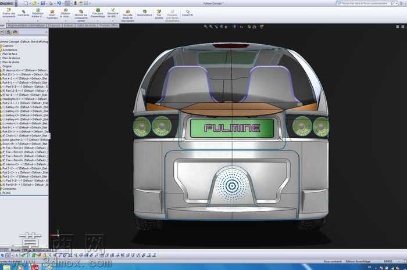Click the Zoom to area view icon
Image resolution: width=407 pixels, height=270 pixels.
pyautogui.click(x=210, y=27)
